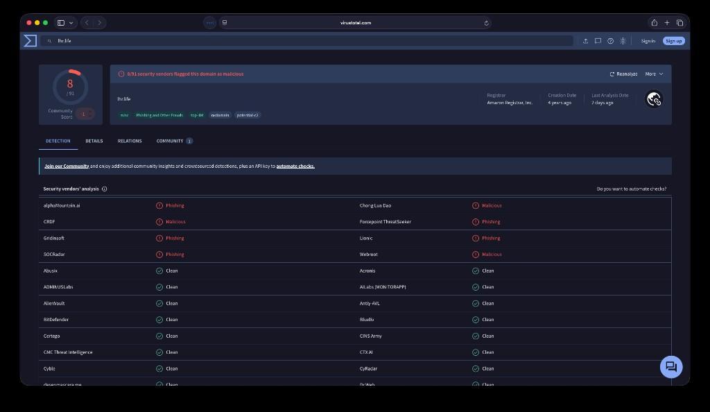Click the magnifier icon in the search bar
This screenshot has width=710, height=412.
click(x=49, y=41)
